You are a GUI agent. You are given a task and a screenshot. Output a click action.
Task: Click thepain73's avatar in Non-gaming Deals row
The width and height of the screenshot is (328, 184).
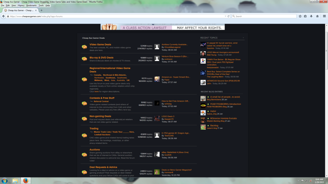(x=157, y=119)
